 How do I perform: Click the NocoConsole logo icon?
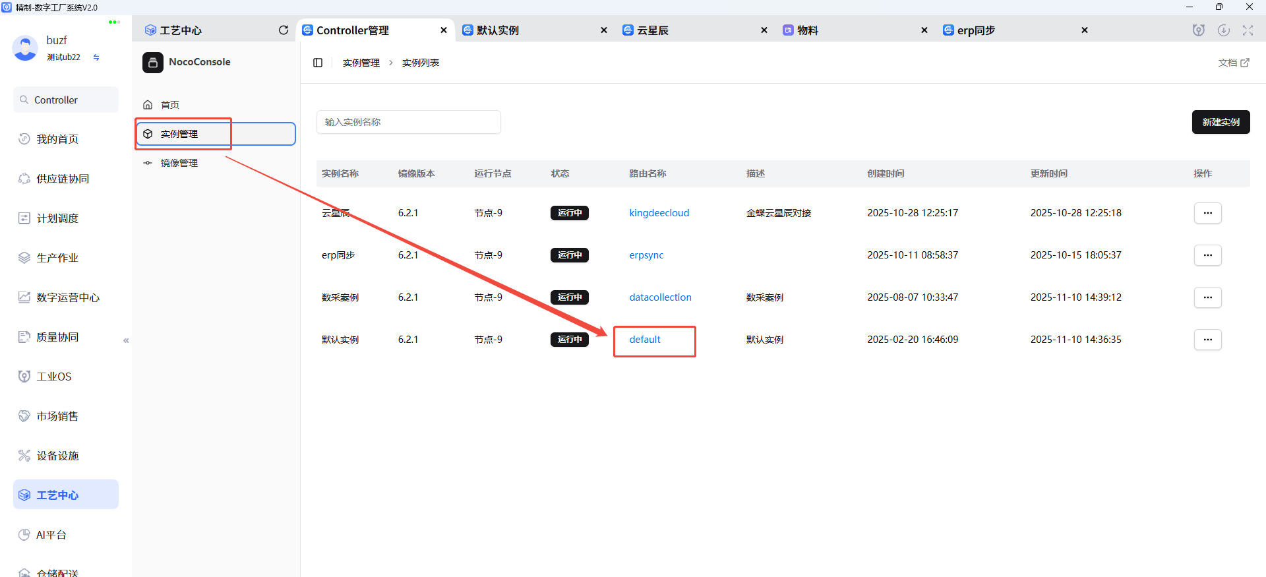coord(153,62)
